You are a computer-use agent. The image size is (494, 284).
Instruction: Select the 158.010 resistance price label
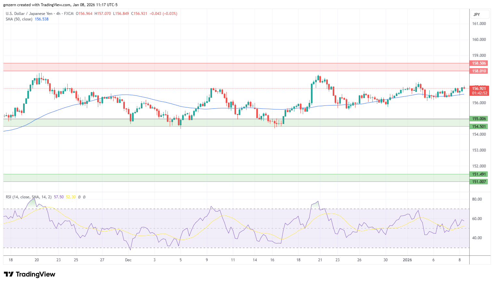(479, 71)
